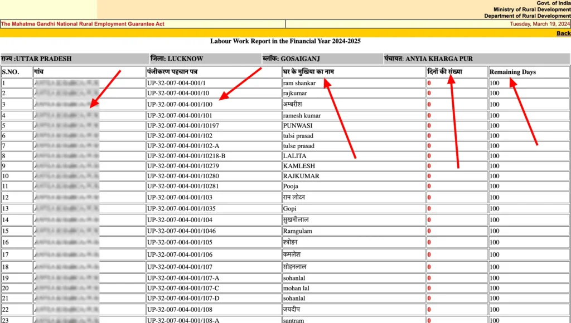This screenshot has height=323, width=571.
Task: Select registration ID UP-32-007-004-001/1046
Action: tap(181, 231)
